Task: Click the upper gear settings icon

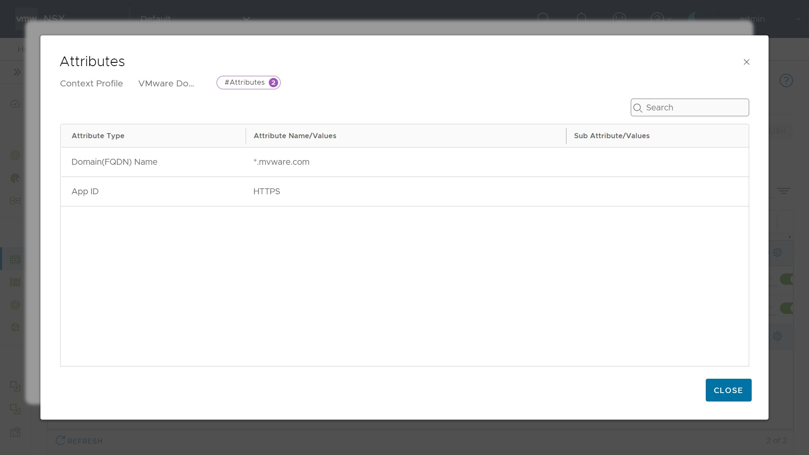Action: pyautogui.click(x=777, y=252)
